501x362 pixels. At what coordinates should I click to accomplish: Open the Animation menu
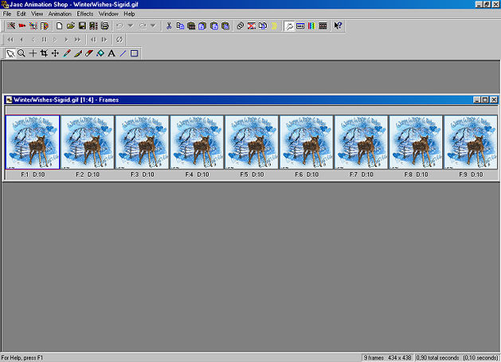60,14
